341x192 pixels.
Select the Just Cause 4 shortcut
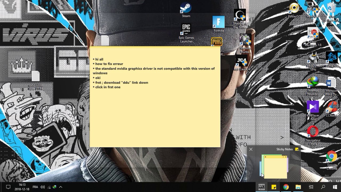point(242,63)
